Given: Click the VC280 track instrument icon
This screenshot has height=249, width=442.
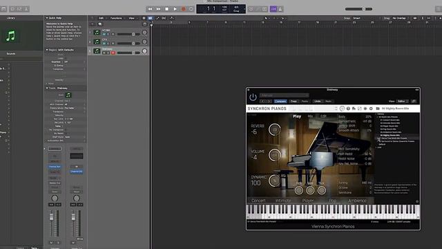Looking at the screenshot, I should [x=97, y=33].
